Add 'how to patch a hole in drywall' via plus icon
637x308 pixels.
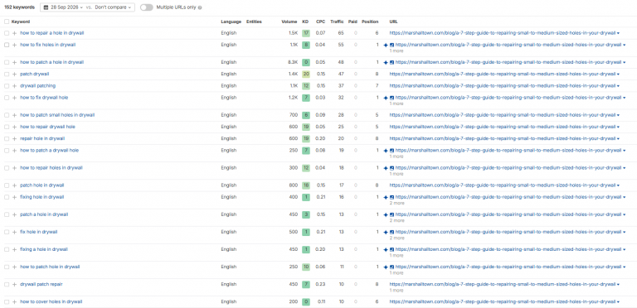(15, 62)
